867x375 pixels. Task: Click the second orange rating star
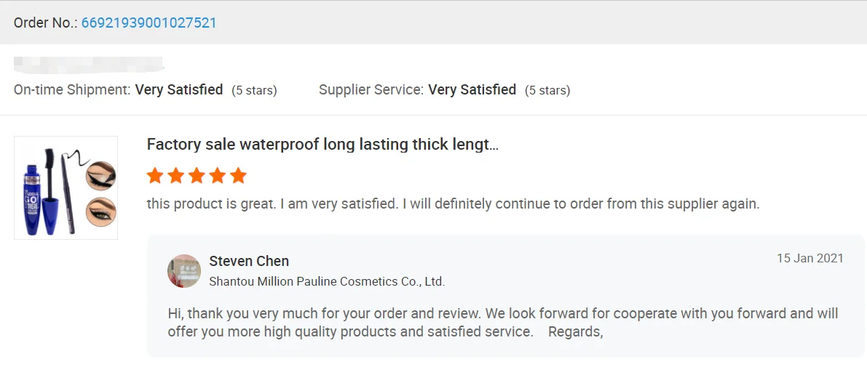pyautogui.click(x=175, y=176)
